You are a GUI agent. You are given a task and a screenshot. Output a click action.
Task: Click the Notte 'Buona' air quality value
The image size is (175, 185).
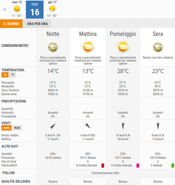(x=53, y=181)
